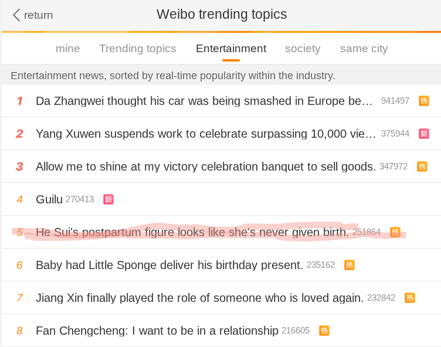The width and height of the screenshot is (441, 347).
Task: Click new badge beside Guilu
Action: point(108,199)
